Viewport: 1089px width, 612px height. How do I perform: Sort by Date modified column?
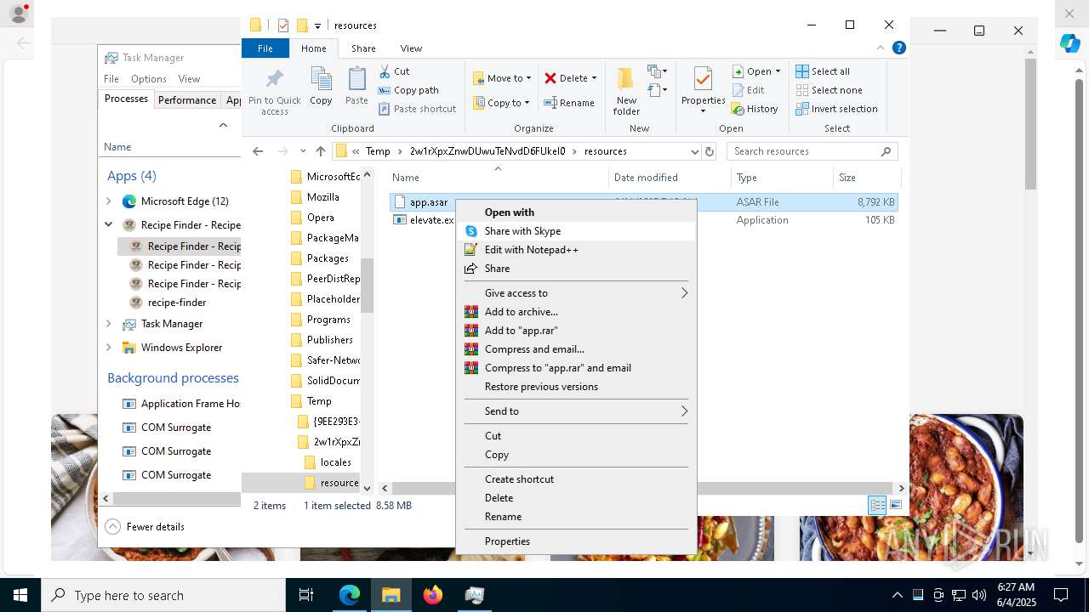[x=670, y=178]
